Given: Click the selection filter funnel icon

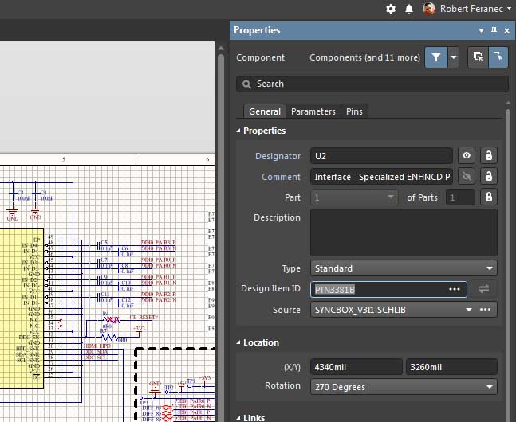Looking at the screenshot, I should click(x=435, y=57).
